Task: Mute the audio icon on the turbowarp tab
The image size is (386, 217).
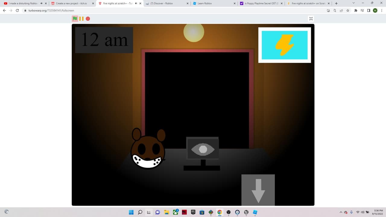Action: coord(136,3)
